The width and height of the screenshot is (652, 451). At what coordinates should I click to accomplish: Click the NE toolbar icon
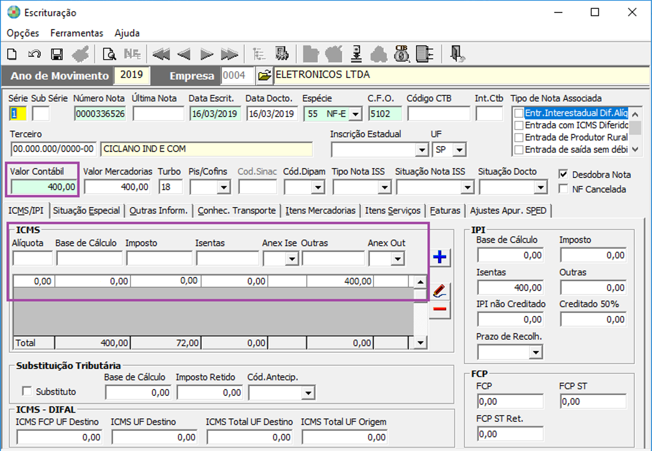point(132,54)
